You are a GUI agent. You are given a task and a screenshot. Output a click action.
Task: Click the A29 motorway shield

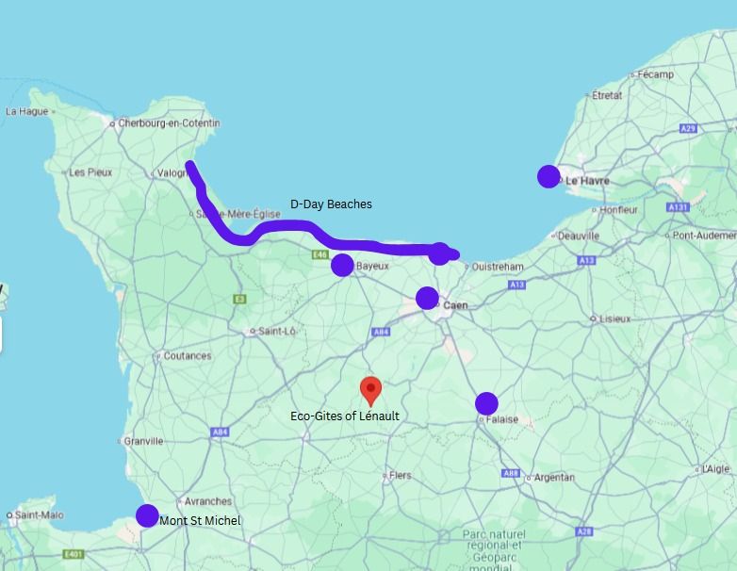click(x=688, y=128)
